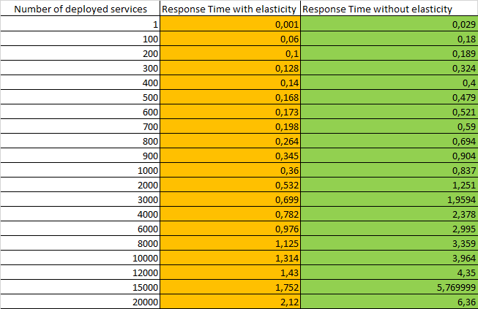
Task: Click the cell containing 0,837
Action: click(389, 169)
